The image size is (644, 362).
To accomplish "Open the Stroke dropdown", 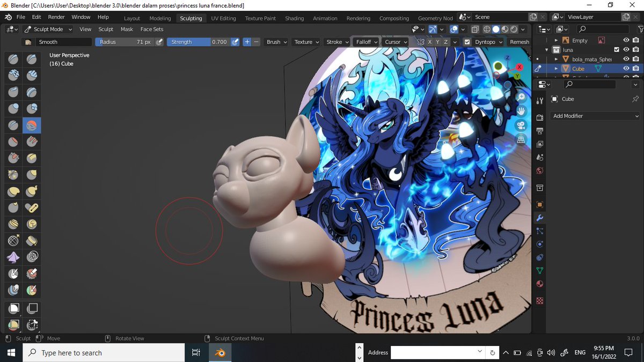I will tap(338, 42).
